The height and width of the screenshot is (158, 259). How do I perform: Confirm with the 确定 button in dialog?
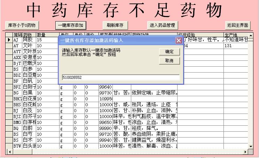(169, 52)
